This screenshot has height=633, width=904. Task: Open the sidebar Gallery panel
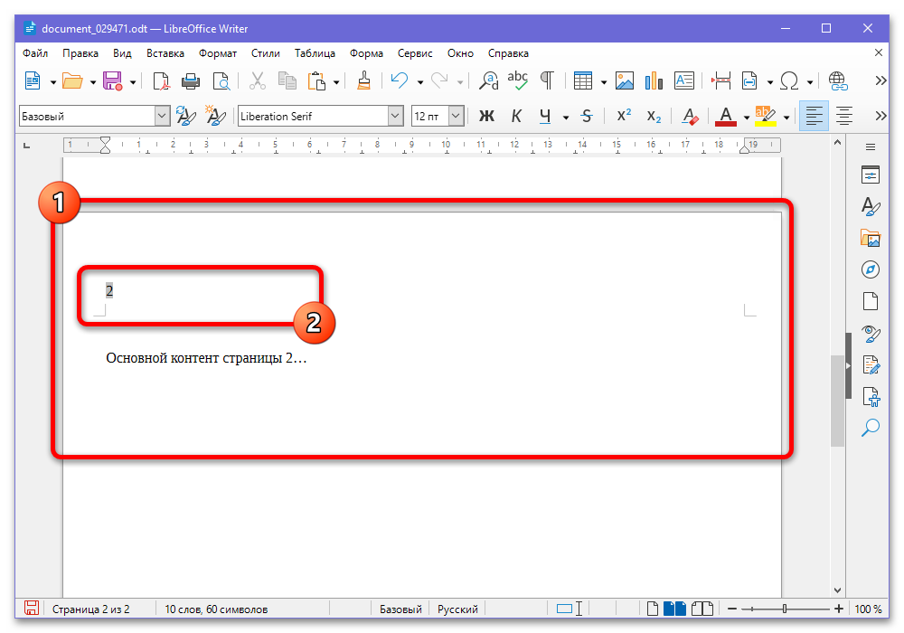(x=871, y=238)
